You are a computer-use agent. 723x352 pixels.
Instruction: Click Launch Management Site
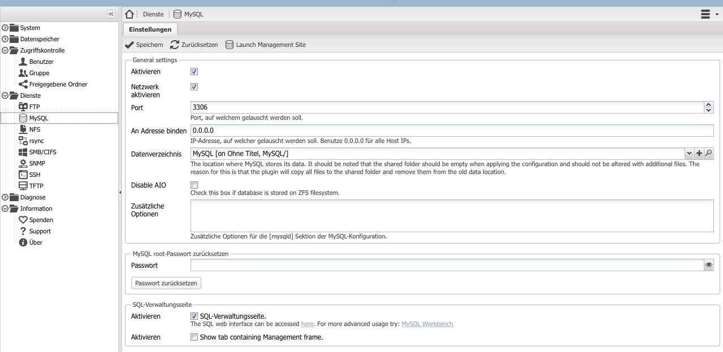[266, 45]
